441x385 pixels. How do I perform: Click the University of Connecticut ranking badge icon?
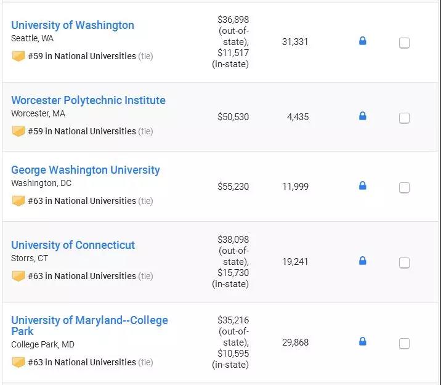click(x=18, y=276)
